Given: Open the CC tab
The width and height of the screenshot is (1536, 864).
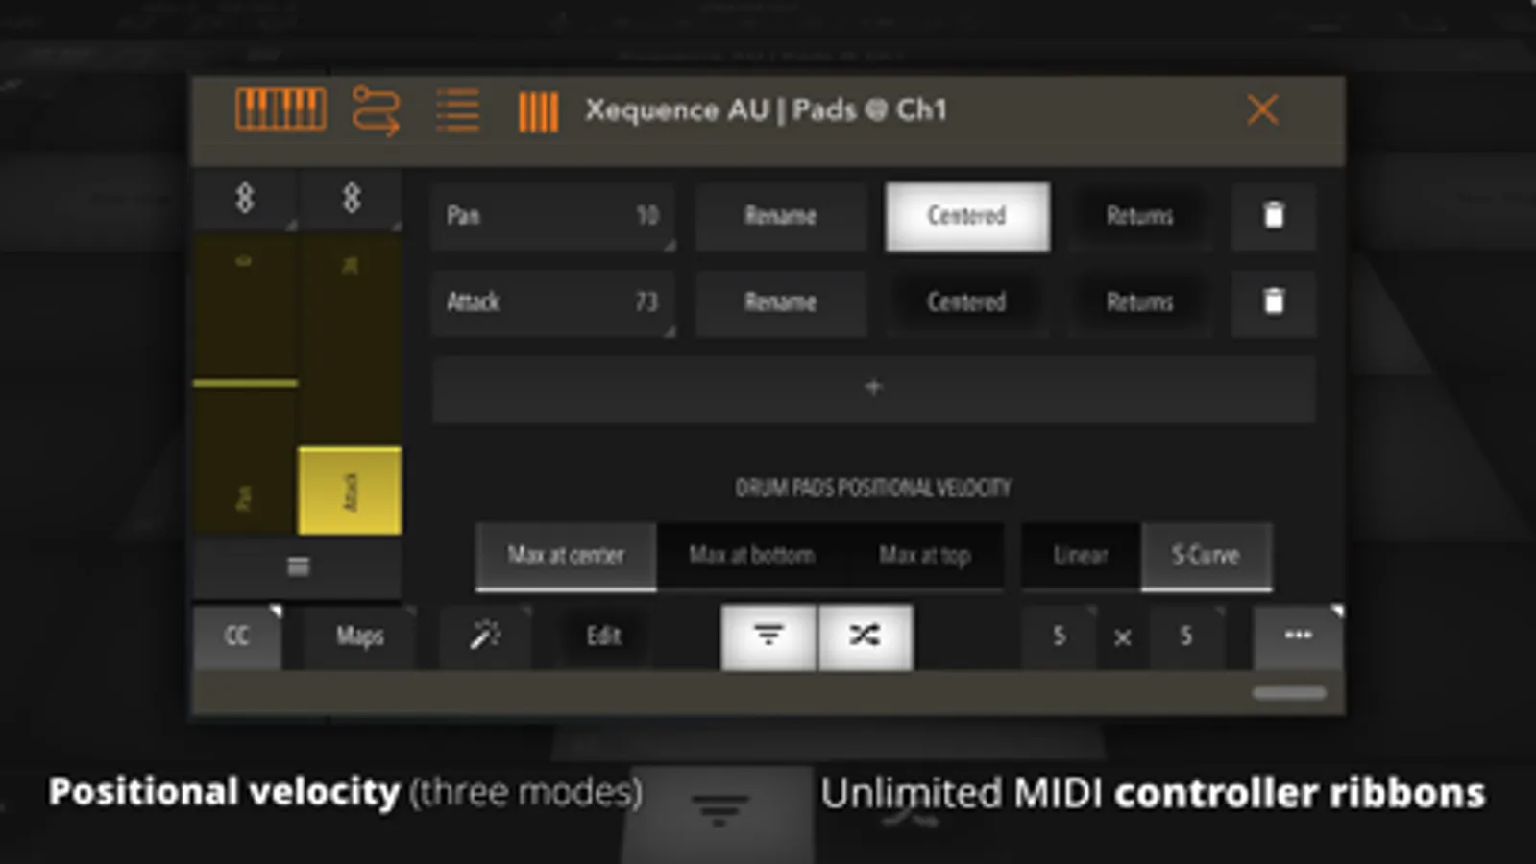Looking at the screenshot, I should (237, 636).
